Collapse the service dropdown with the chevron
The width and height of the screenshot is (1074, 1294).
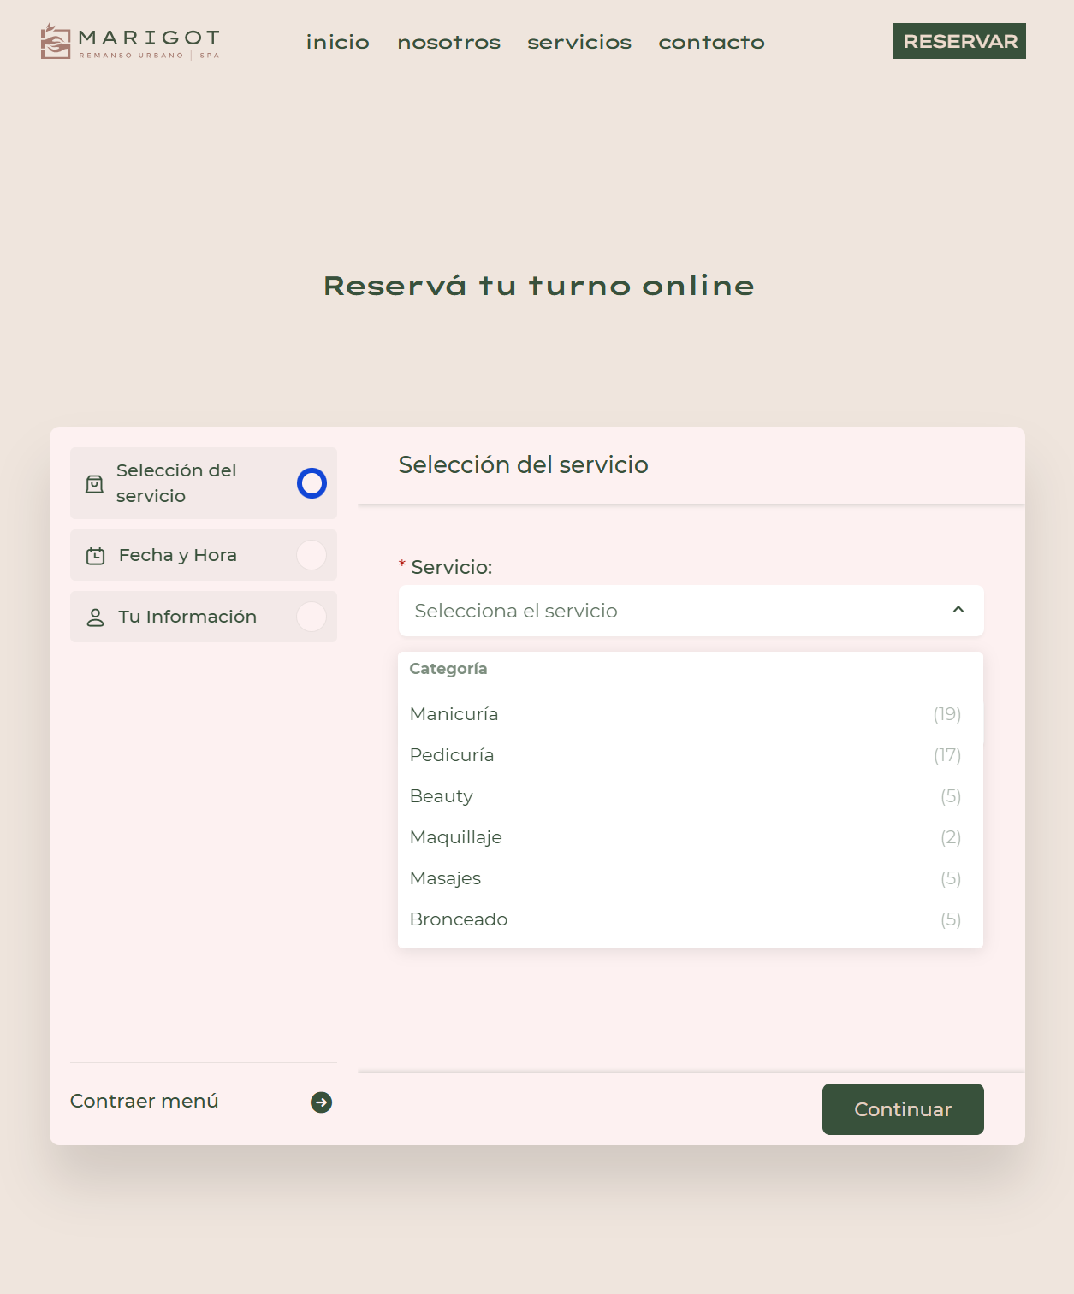point(958,610)
